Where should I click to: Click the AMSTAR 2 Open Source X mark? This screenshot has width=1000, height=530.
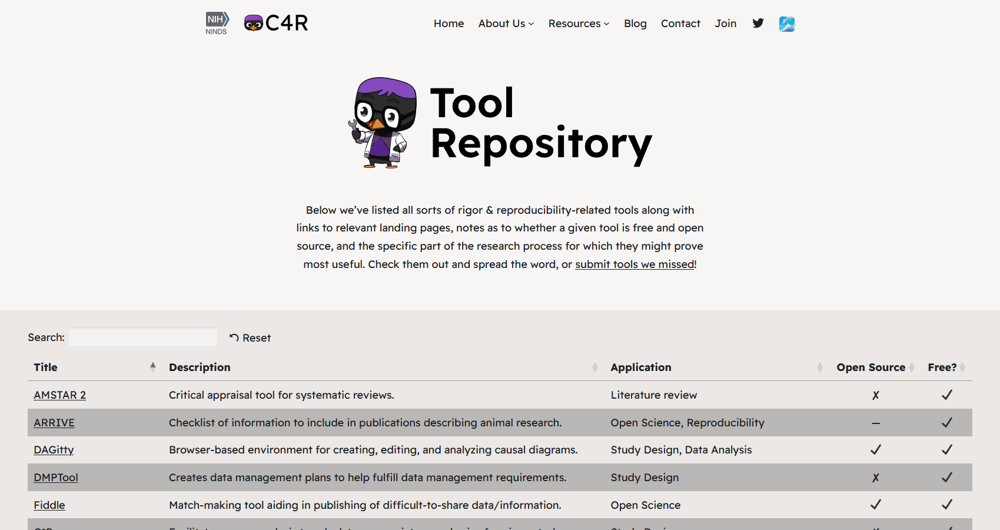coord(876,395)
